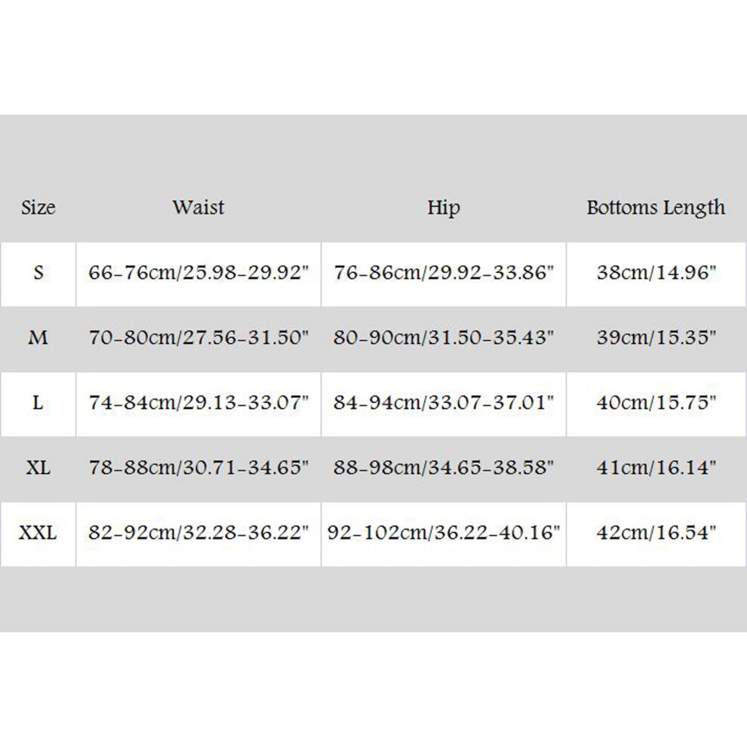Select length cell 42cm/16.54"
Screen dimensions: 747x747
(656, 533)
